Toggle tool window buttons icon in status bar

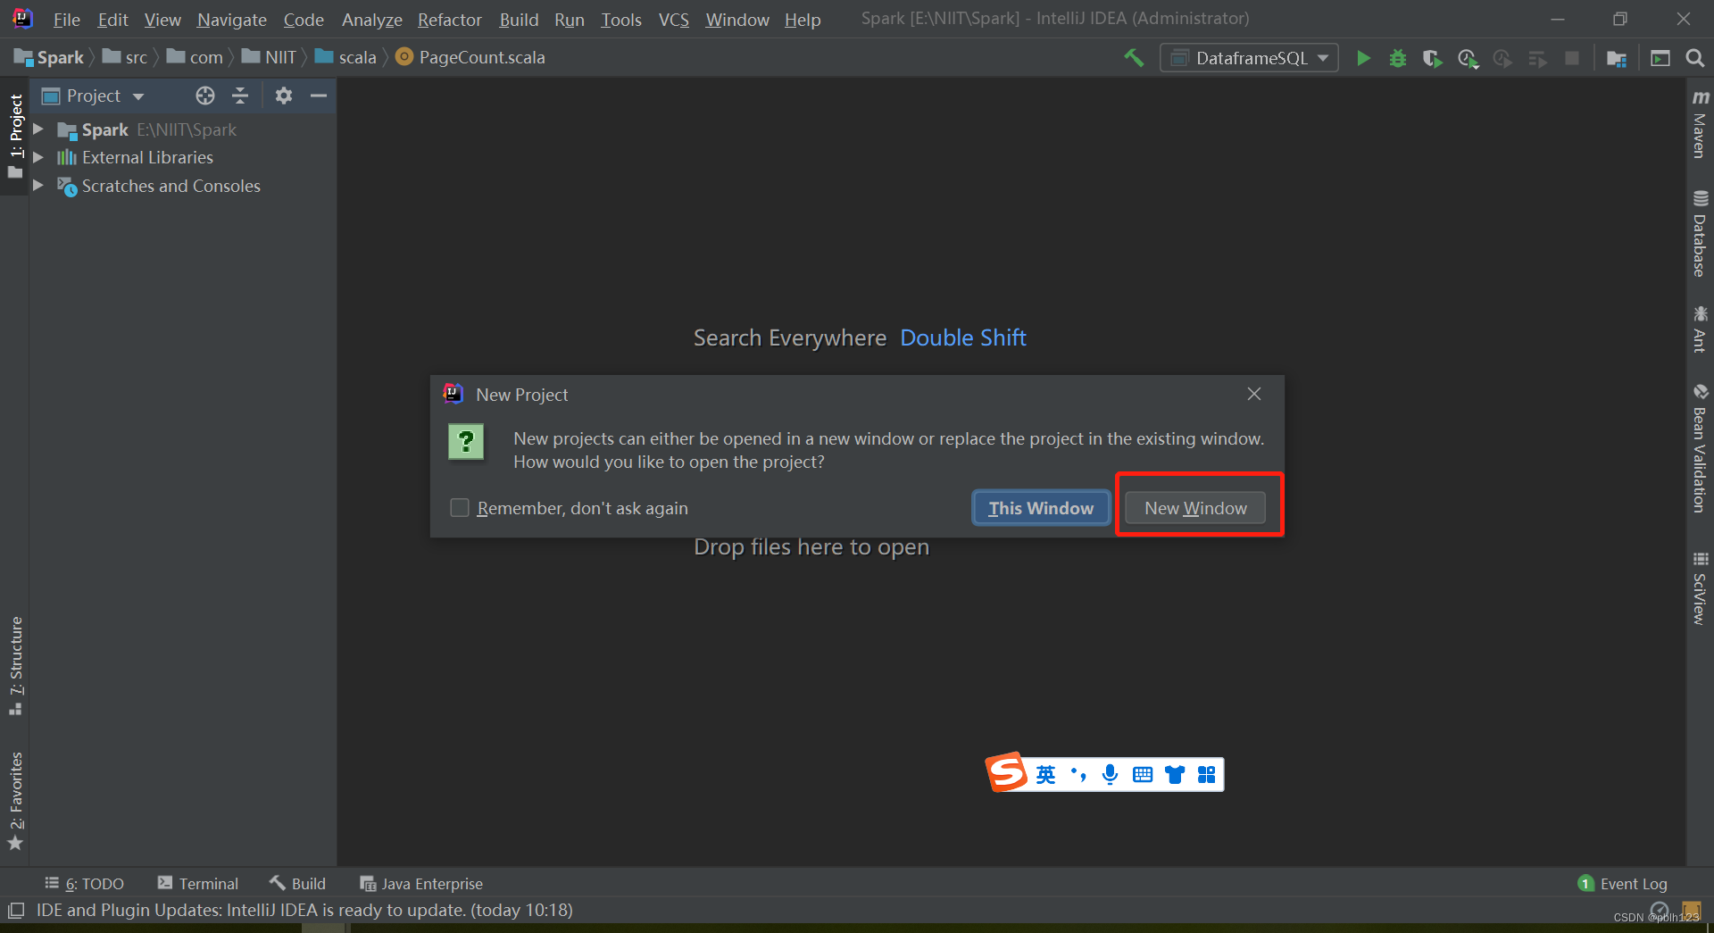click(x=16, y=911)
